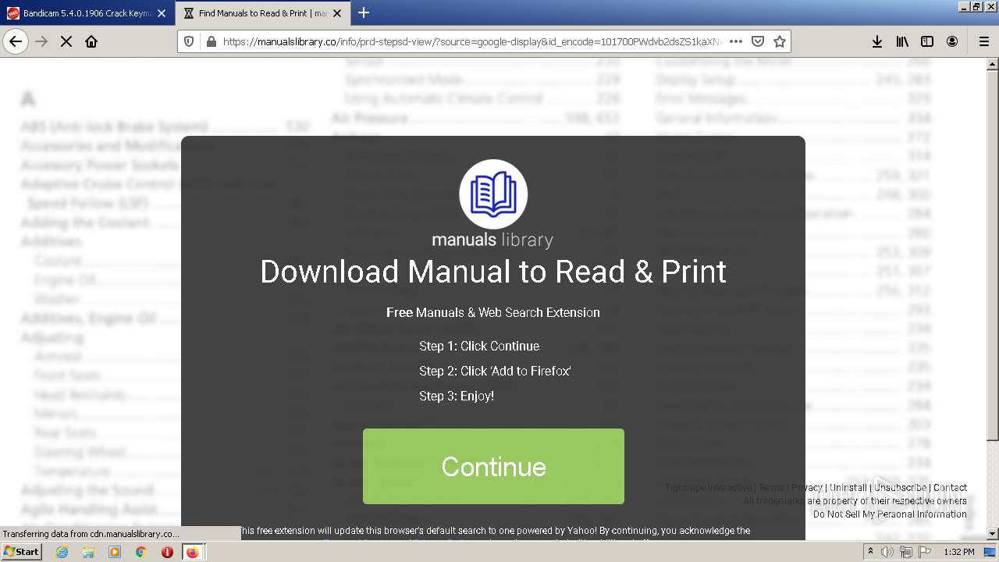Click the manuals library logo
The image size is (999, 562).
[493, 205]
